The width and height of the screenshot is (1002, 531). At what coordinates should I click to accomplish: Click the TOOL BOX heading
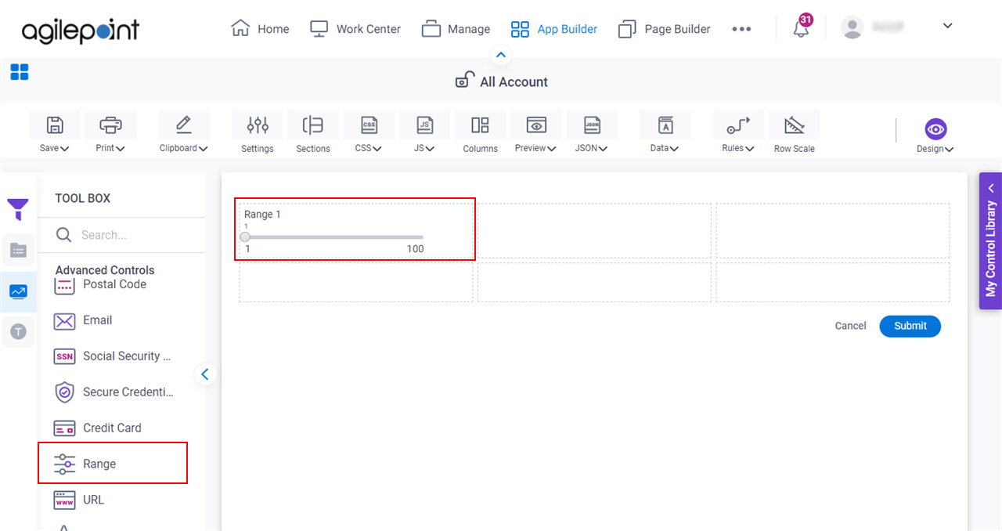[x=83, y=198]
